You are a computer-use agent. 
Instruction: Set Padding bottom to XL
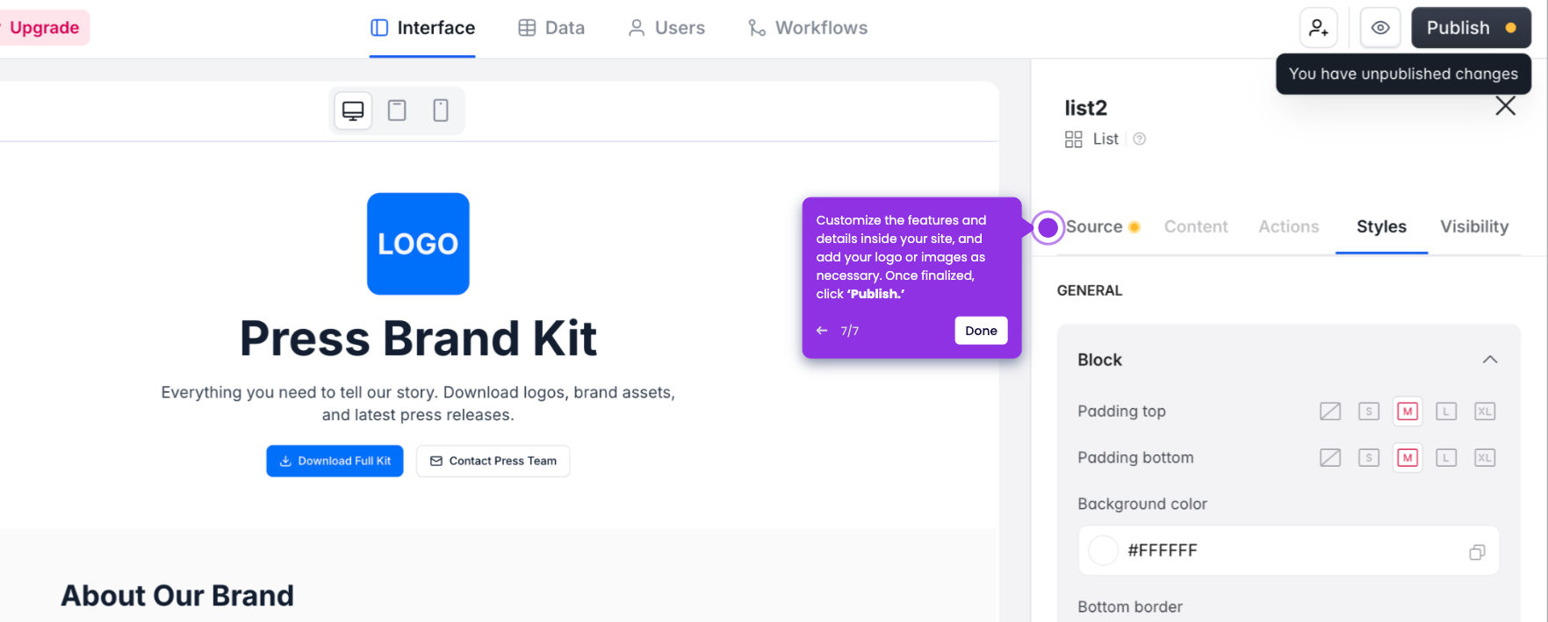click(x=1485, y=458)
